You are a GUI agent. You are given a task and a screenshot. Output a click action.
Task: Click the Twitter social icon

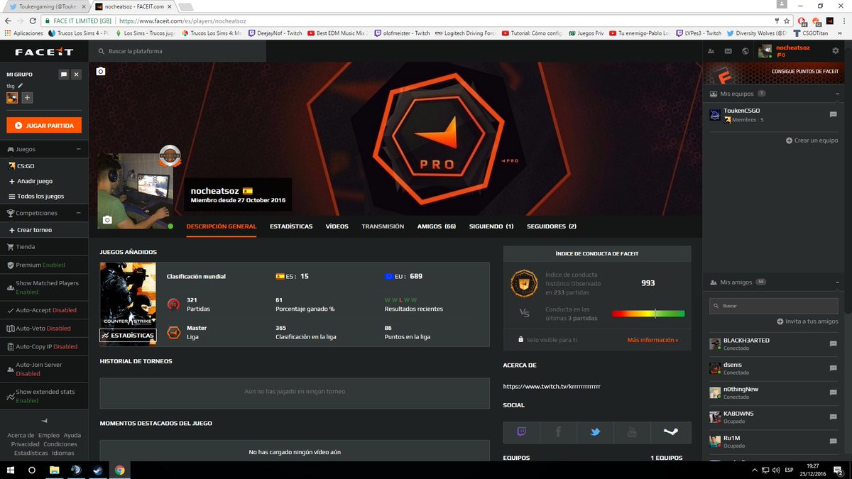[596, 431]
